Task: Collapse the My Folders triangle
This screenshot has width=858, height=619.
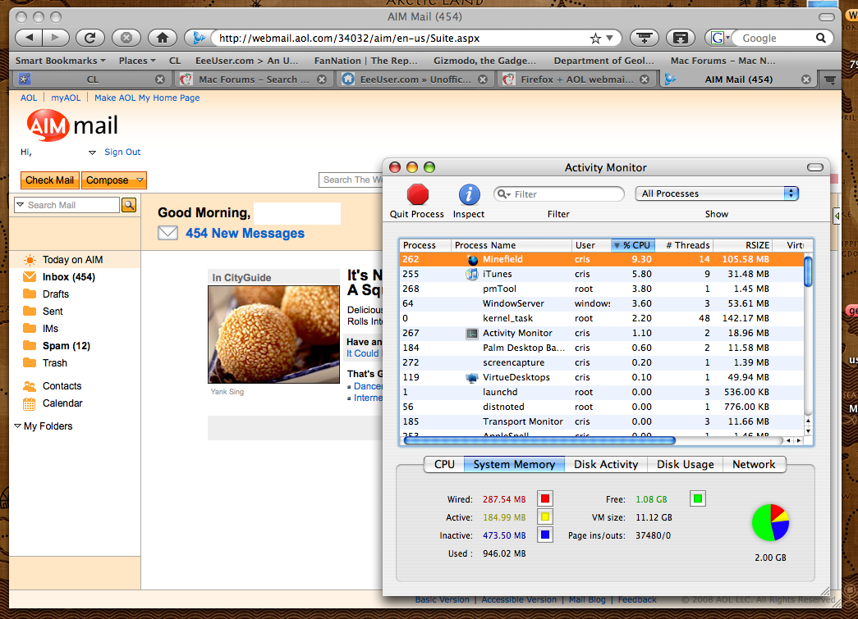Action: 17,426
